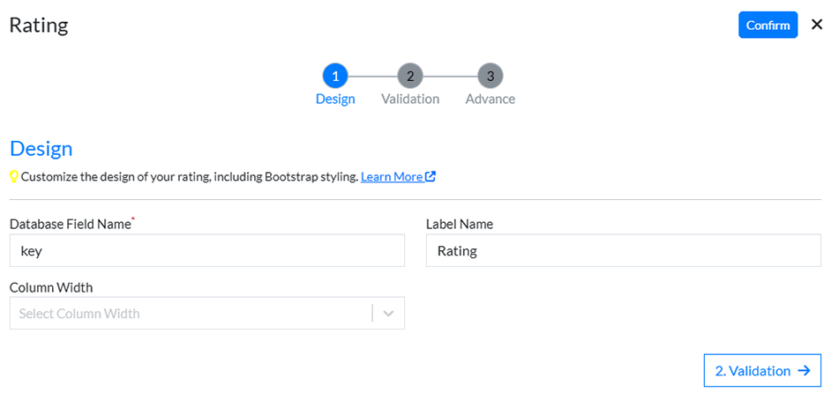Click the blue Design section heading
Viewport: 831px width, 400px height.
point(41,148)
